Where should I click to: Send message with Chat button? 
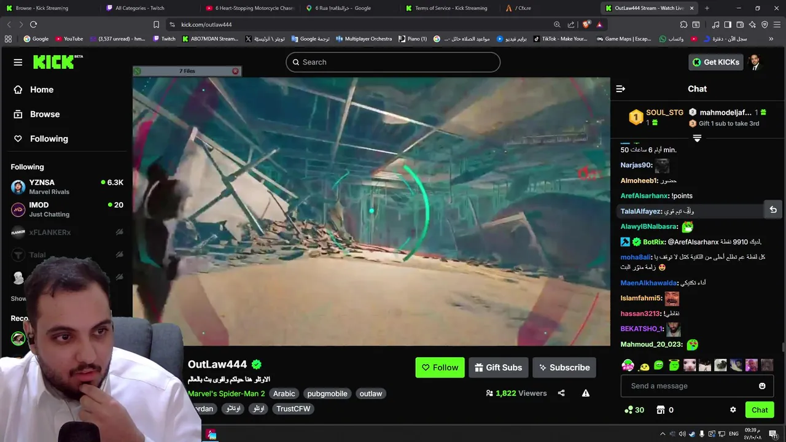pyautogui.click(x=760, y=410)
